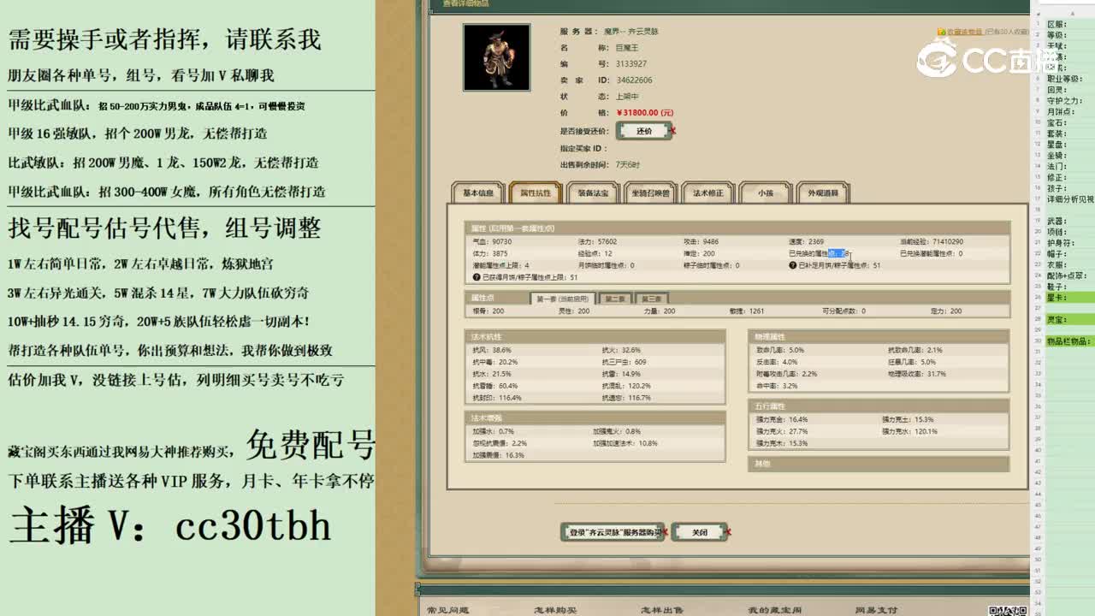Switch to the 第二套 attribute point set

[x=615, y=299]
